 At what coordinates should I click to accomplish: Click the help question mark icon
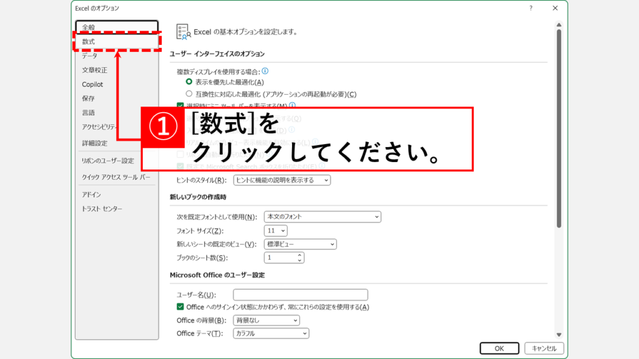click(x=530, y=8)
